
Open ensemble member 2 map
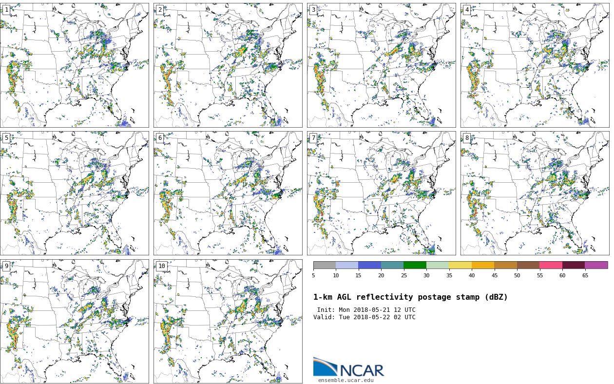[228, 65]
